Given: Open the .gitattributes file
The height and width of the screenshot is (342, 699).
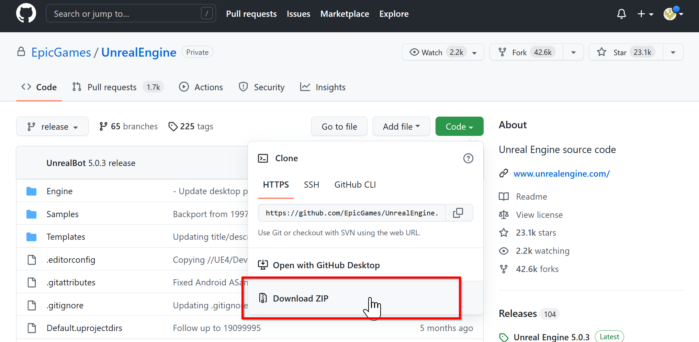Looking at the screenshot, I should [71, 282].
